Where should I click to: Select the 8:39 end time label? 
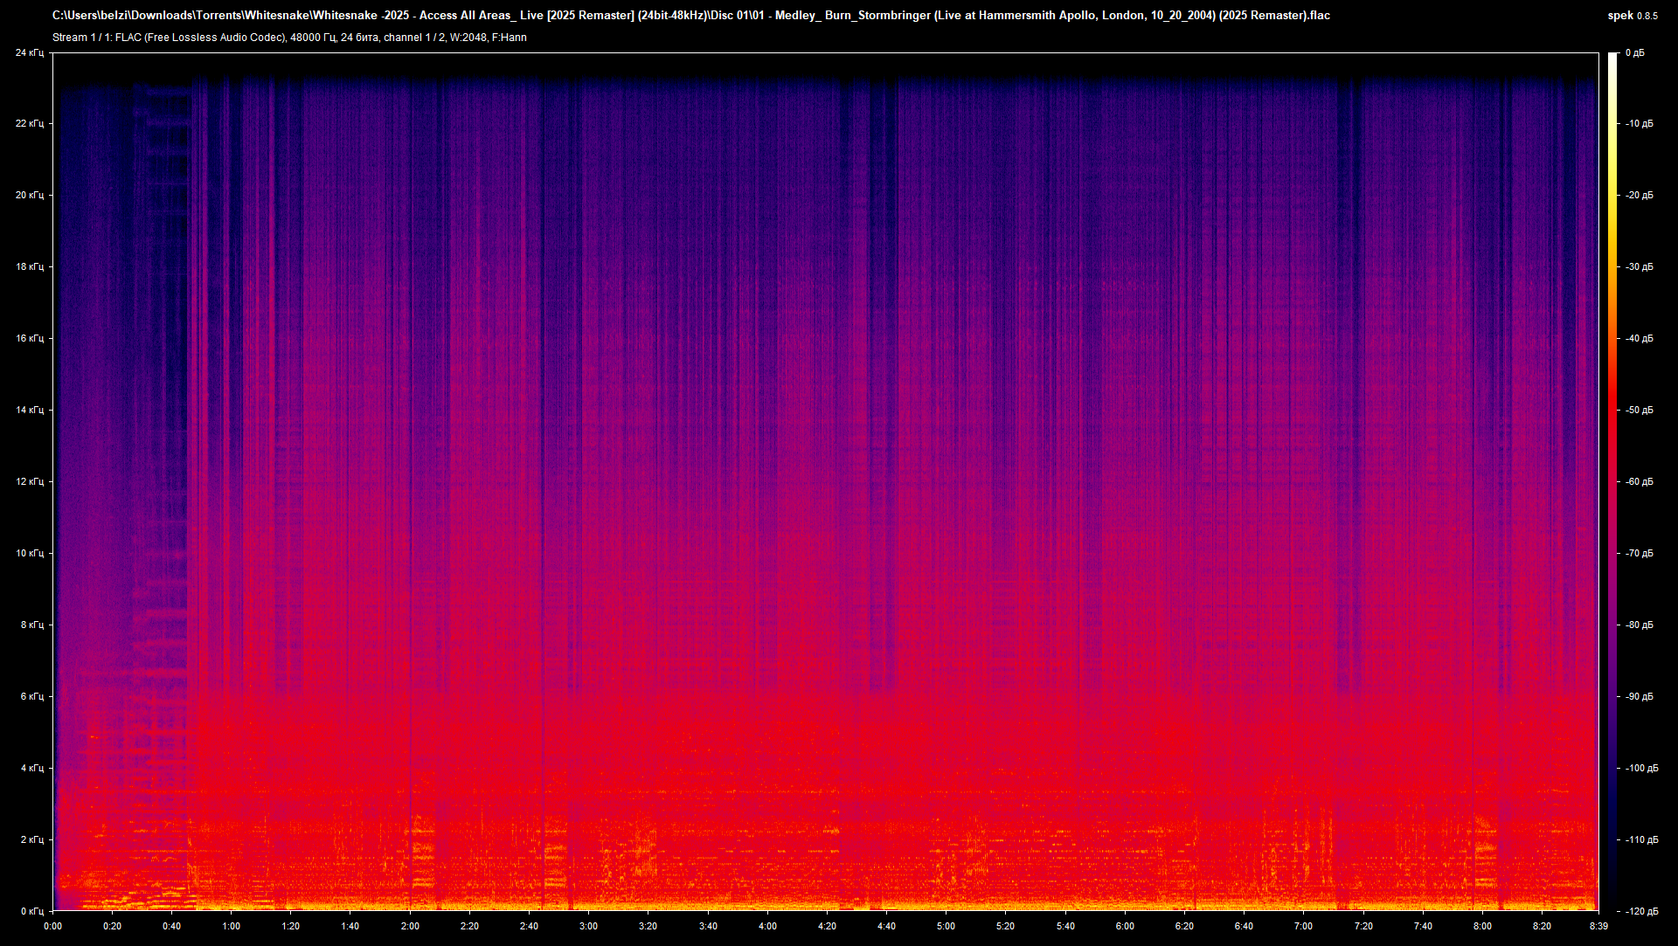pyautogui.click(x=1598, y=926)
